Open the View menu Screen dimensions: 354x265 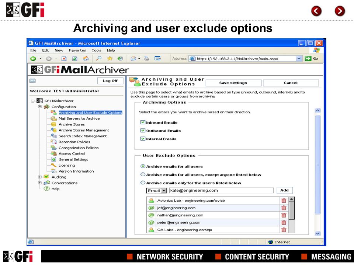pyautogui.click(x=59, y=50)
